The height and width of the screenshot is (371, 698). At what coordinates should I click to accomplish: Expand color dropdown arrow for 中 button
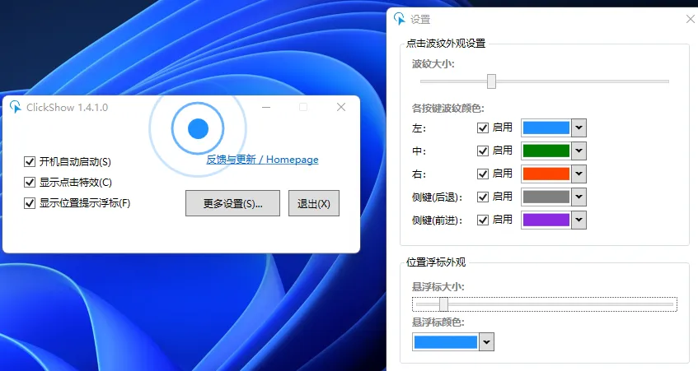click(x=579, y=151)
